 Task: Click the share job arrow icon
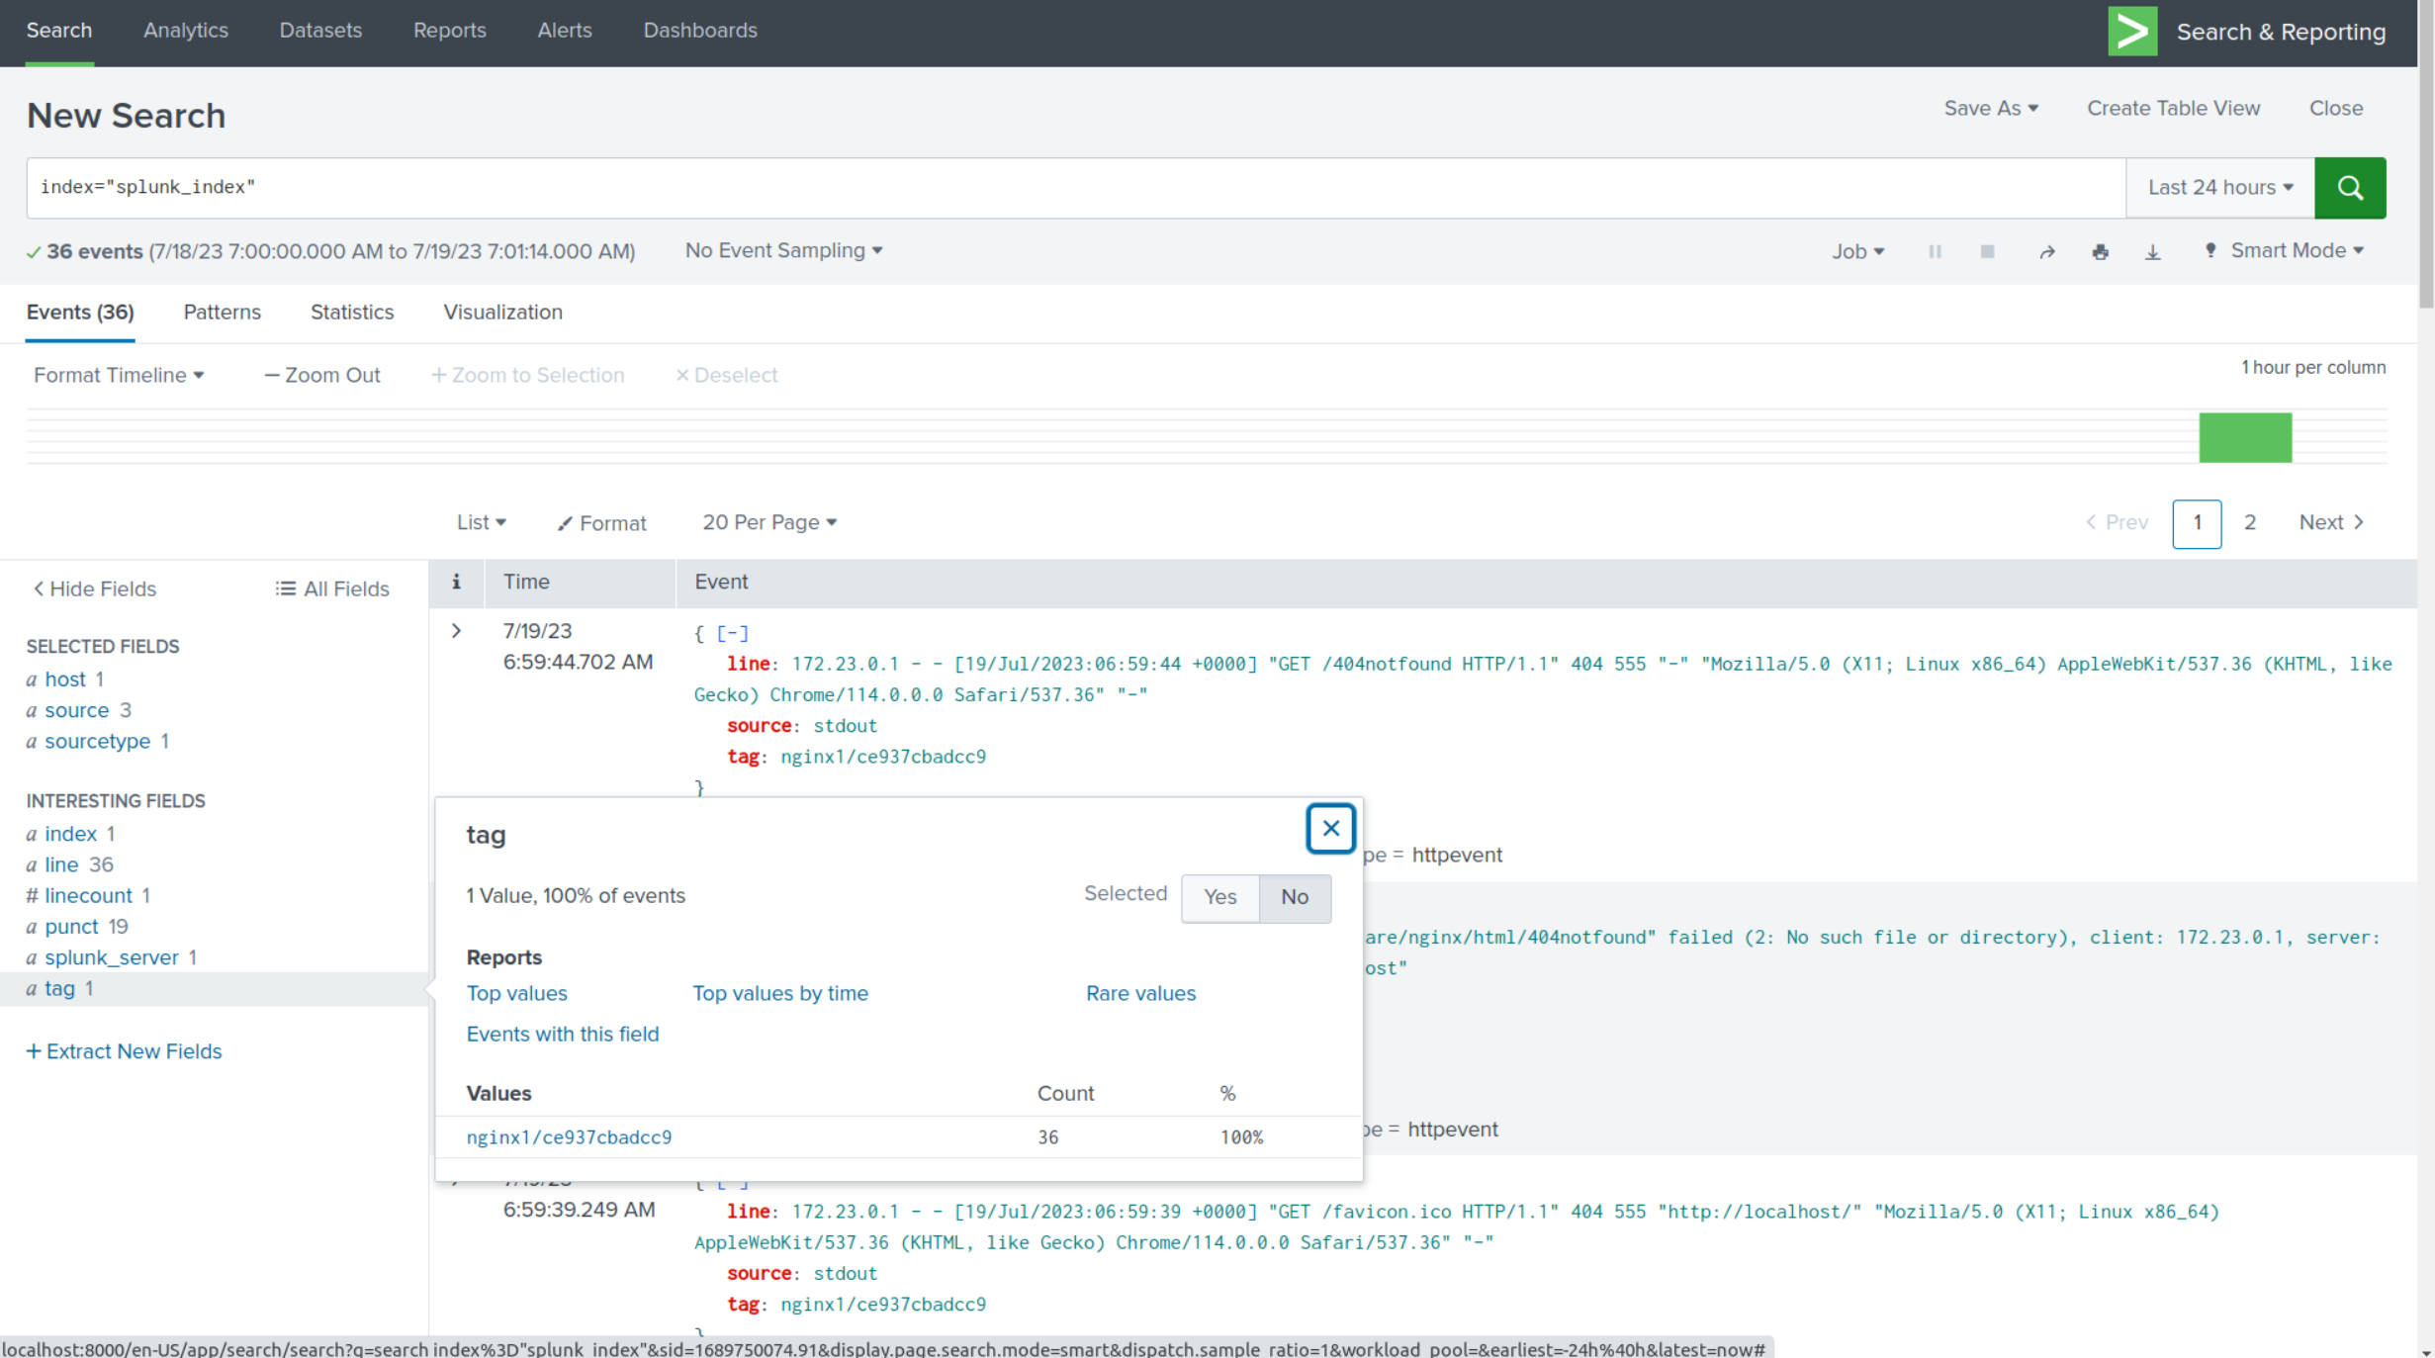coord(2046,252)
